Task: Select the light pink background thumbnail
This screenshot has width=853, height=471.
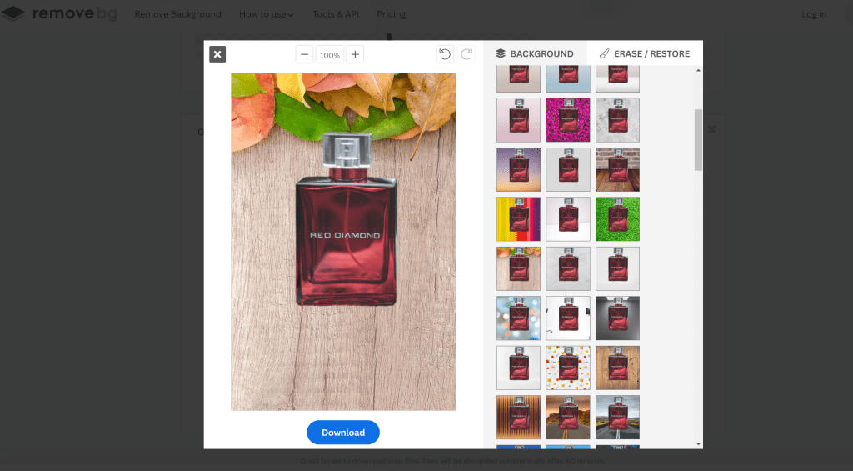Action: point(518,120)
